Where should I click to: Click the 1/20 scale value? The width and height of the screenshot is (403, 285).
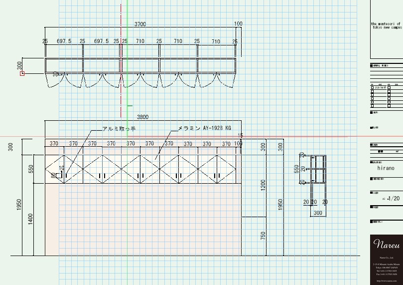click(x=393, y=199)
